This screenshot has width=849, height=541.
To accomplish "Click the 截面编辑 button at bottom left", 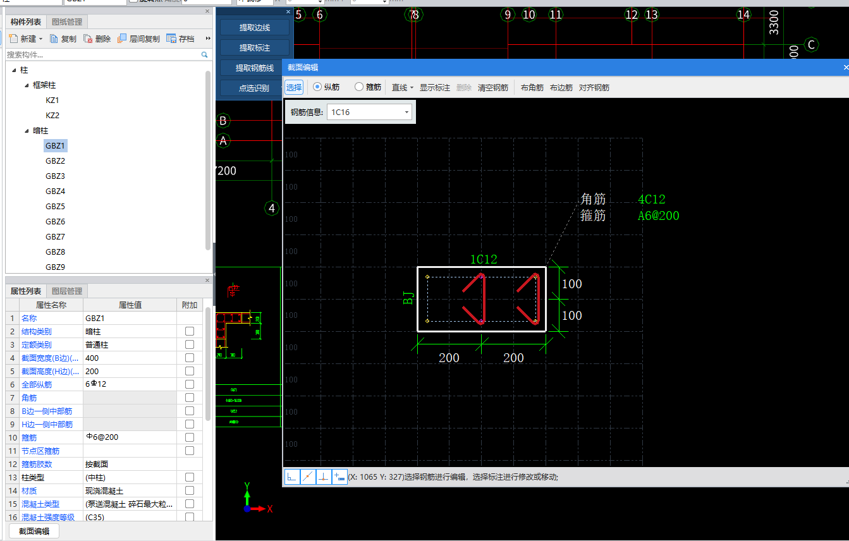I will coord(34,532).
